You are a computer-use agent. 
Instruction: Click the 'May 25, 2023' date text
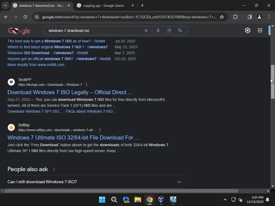coord(126,47)
